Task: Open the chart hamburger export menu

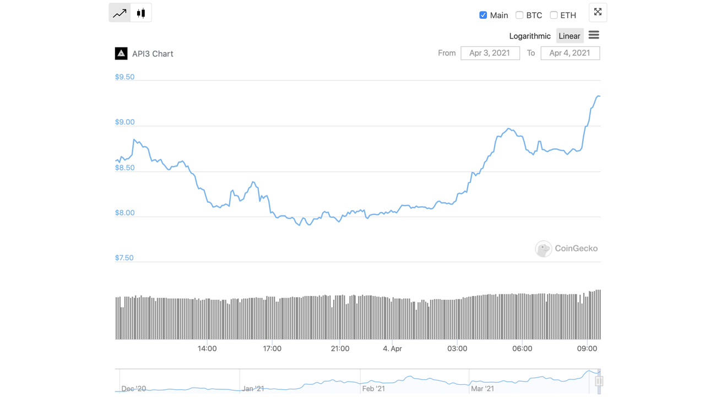Action: [594, 35]
